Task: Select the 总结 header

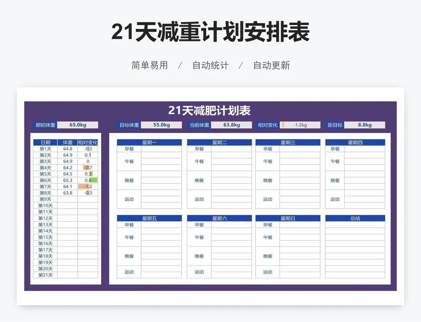Action: point(355,218)
